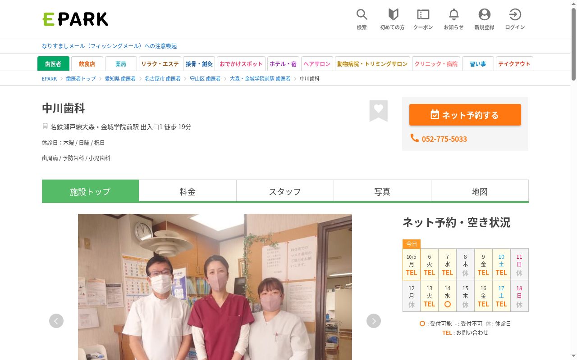
Task: Show the next photo with right arrow
Action: tap(374, 321)
